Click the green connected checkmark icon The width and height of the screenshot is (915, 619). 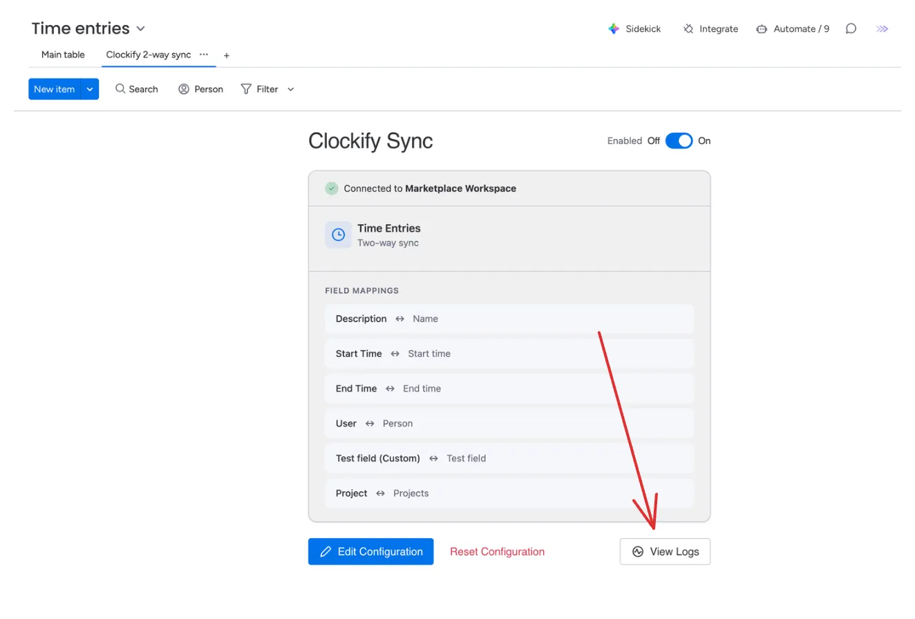(x=331, y=187)
